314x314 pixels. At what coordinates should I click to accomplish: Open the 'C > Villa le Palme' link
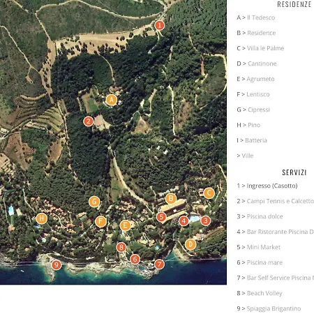coord(260,48)
